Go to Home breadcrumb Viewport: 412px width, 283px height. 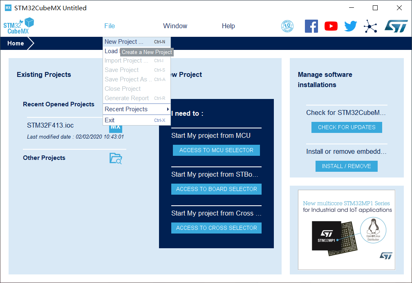[x=16, y=43]
